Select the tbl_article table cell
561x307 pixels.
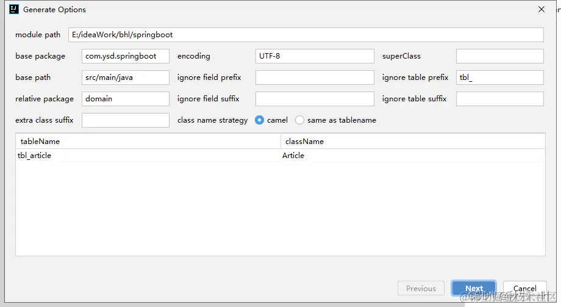[148, 156]
